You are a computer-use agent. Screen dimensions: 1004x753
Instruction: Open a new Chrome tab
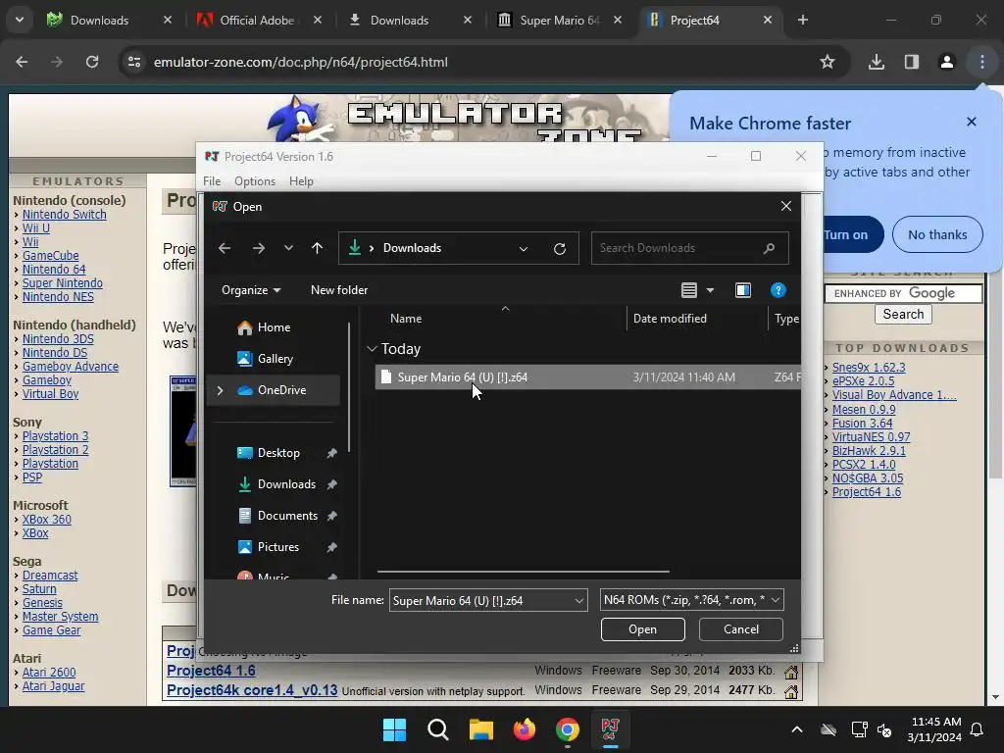(803, 20)
